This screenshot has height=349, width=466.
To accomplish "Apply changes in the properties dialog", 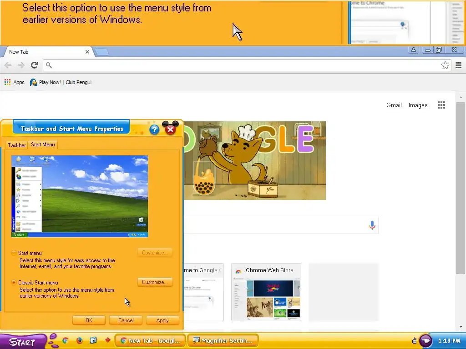I will (x=162, y=320).
